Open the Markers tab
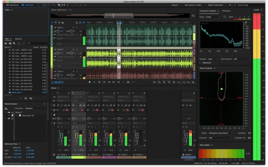 coord(18,39)
